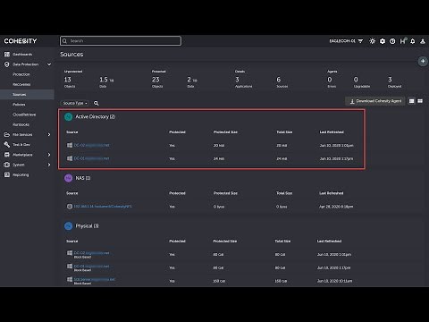Image resolution: width=429 pixels, height=322 pixels.
Task: Open the help icon in top bar
Action: [392, 41]
